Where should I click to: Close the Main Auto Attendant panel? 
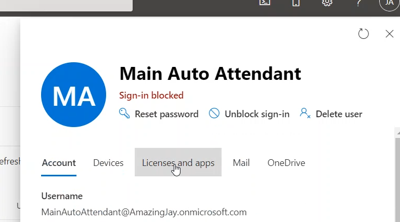tap(389, 34)
